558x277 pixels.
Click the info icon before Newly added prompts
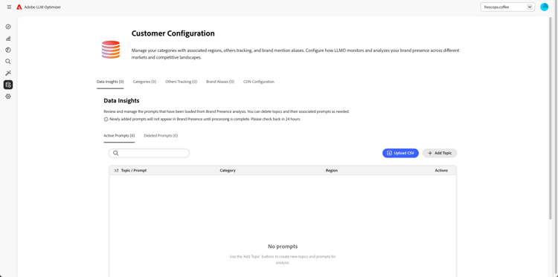tap(106, 120)
